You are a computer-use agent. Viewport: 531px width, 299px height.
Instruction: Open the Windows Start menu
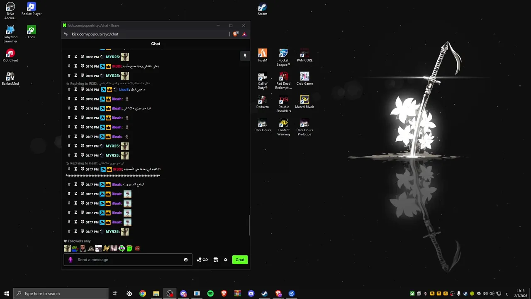tap(7, 294)
